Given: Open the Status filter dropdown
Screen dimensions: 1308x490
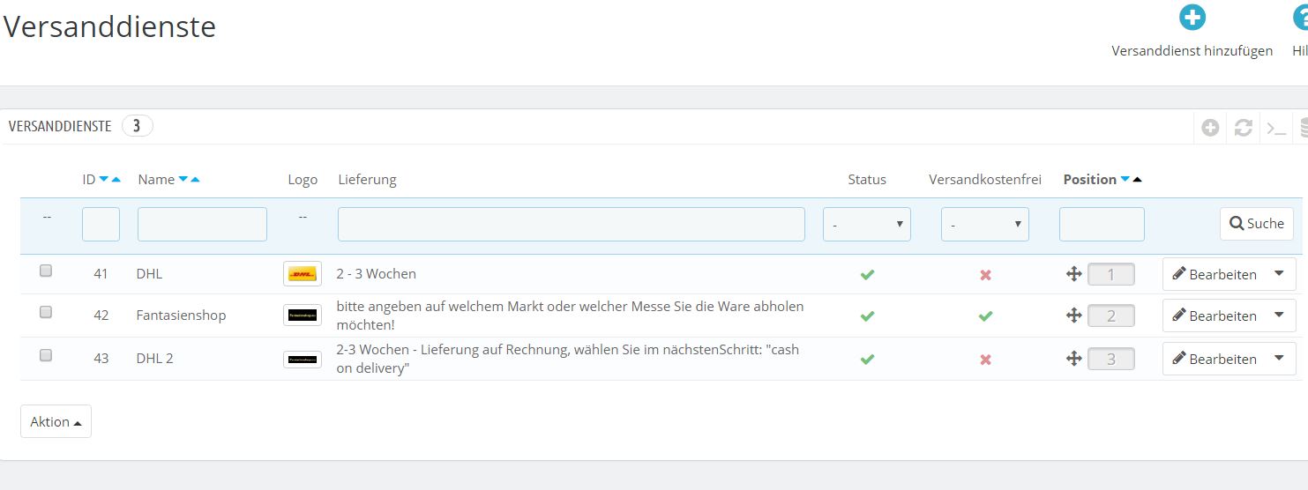Looking at the screenshot, I should coord(866,225).
